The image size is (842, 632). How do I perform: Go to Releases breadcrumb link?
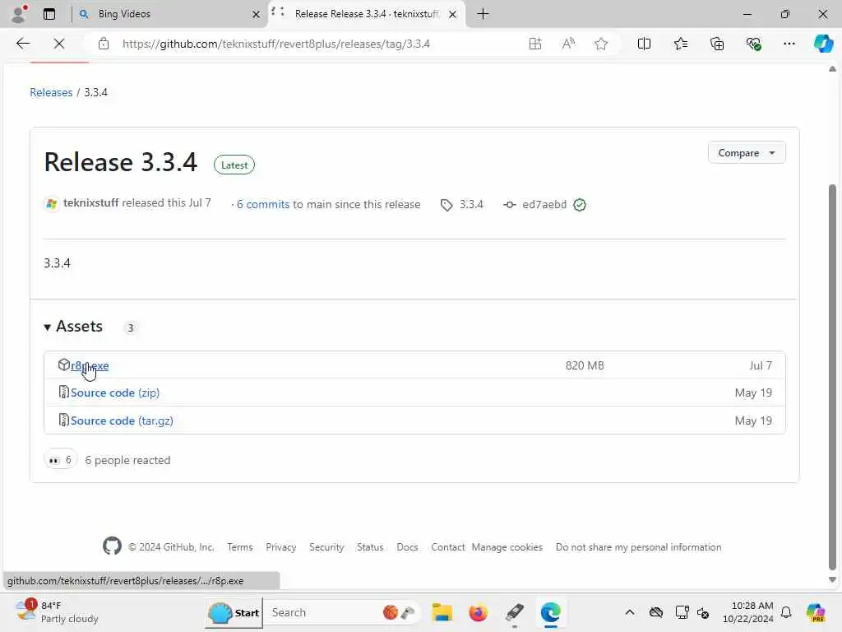tap(51, 92)
